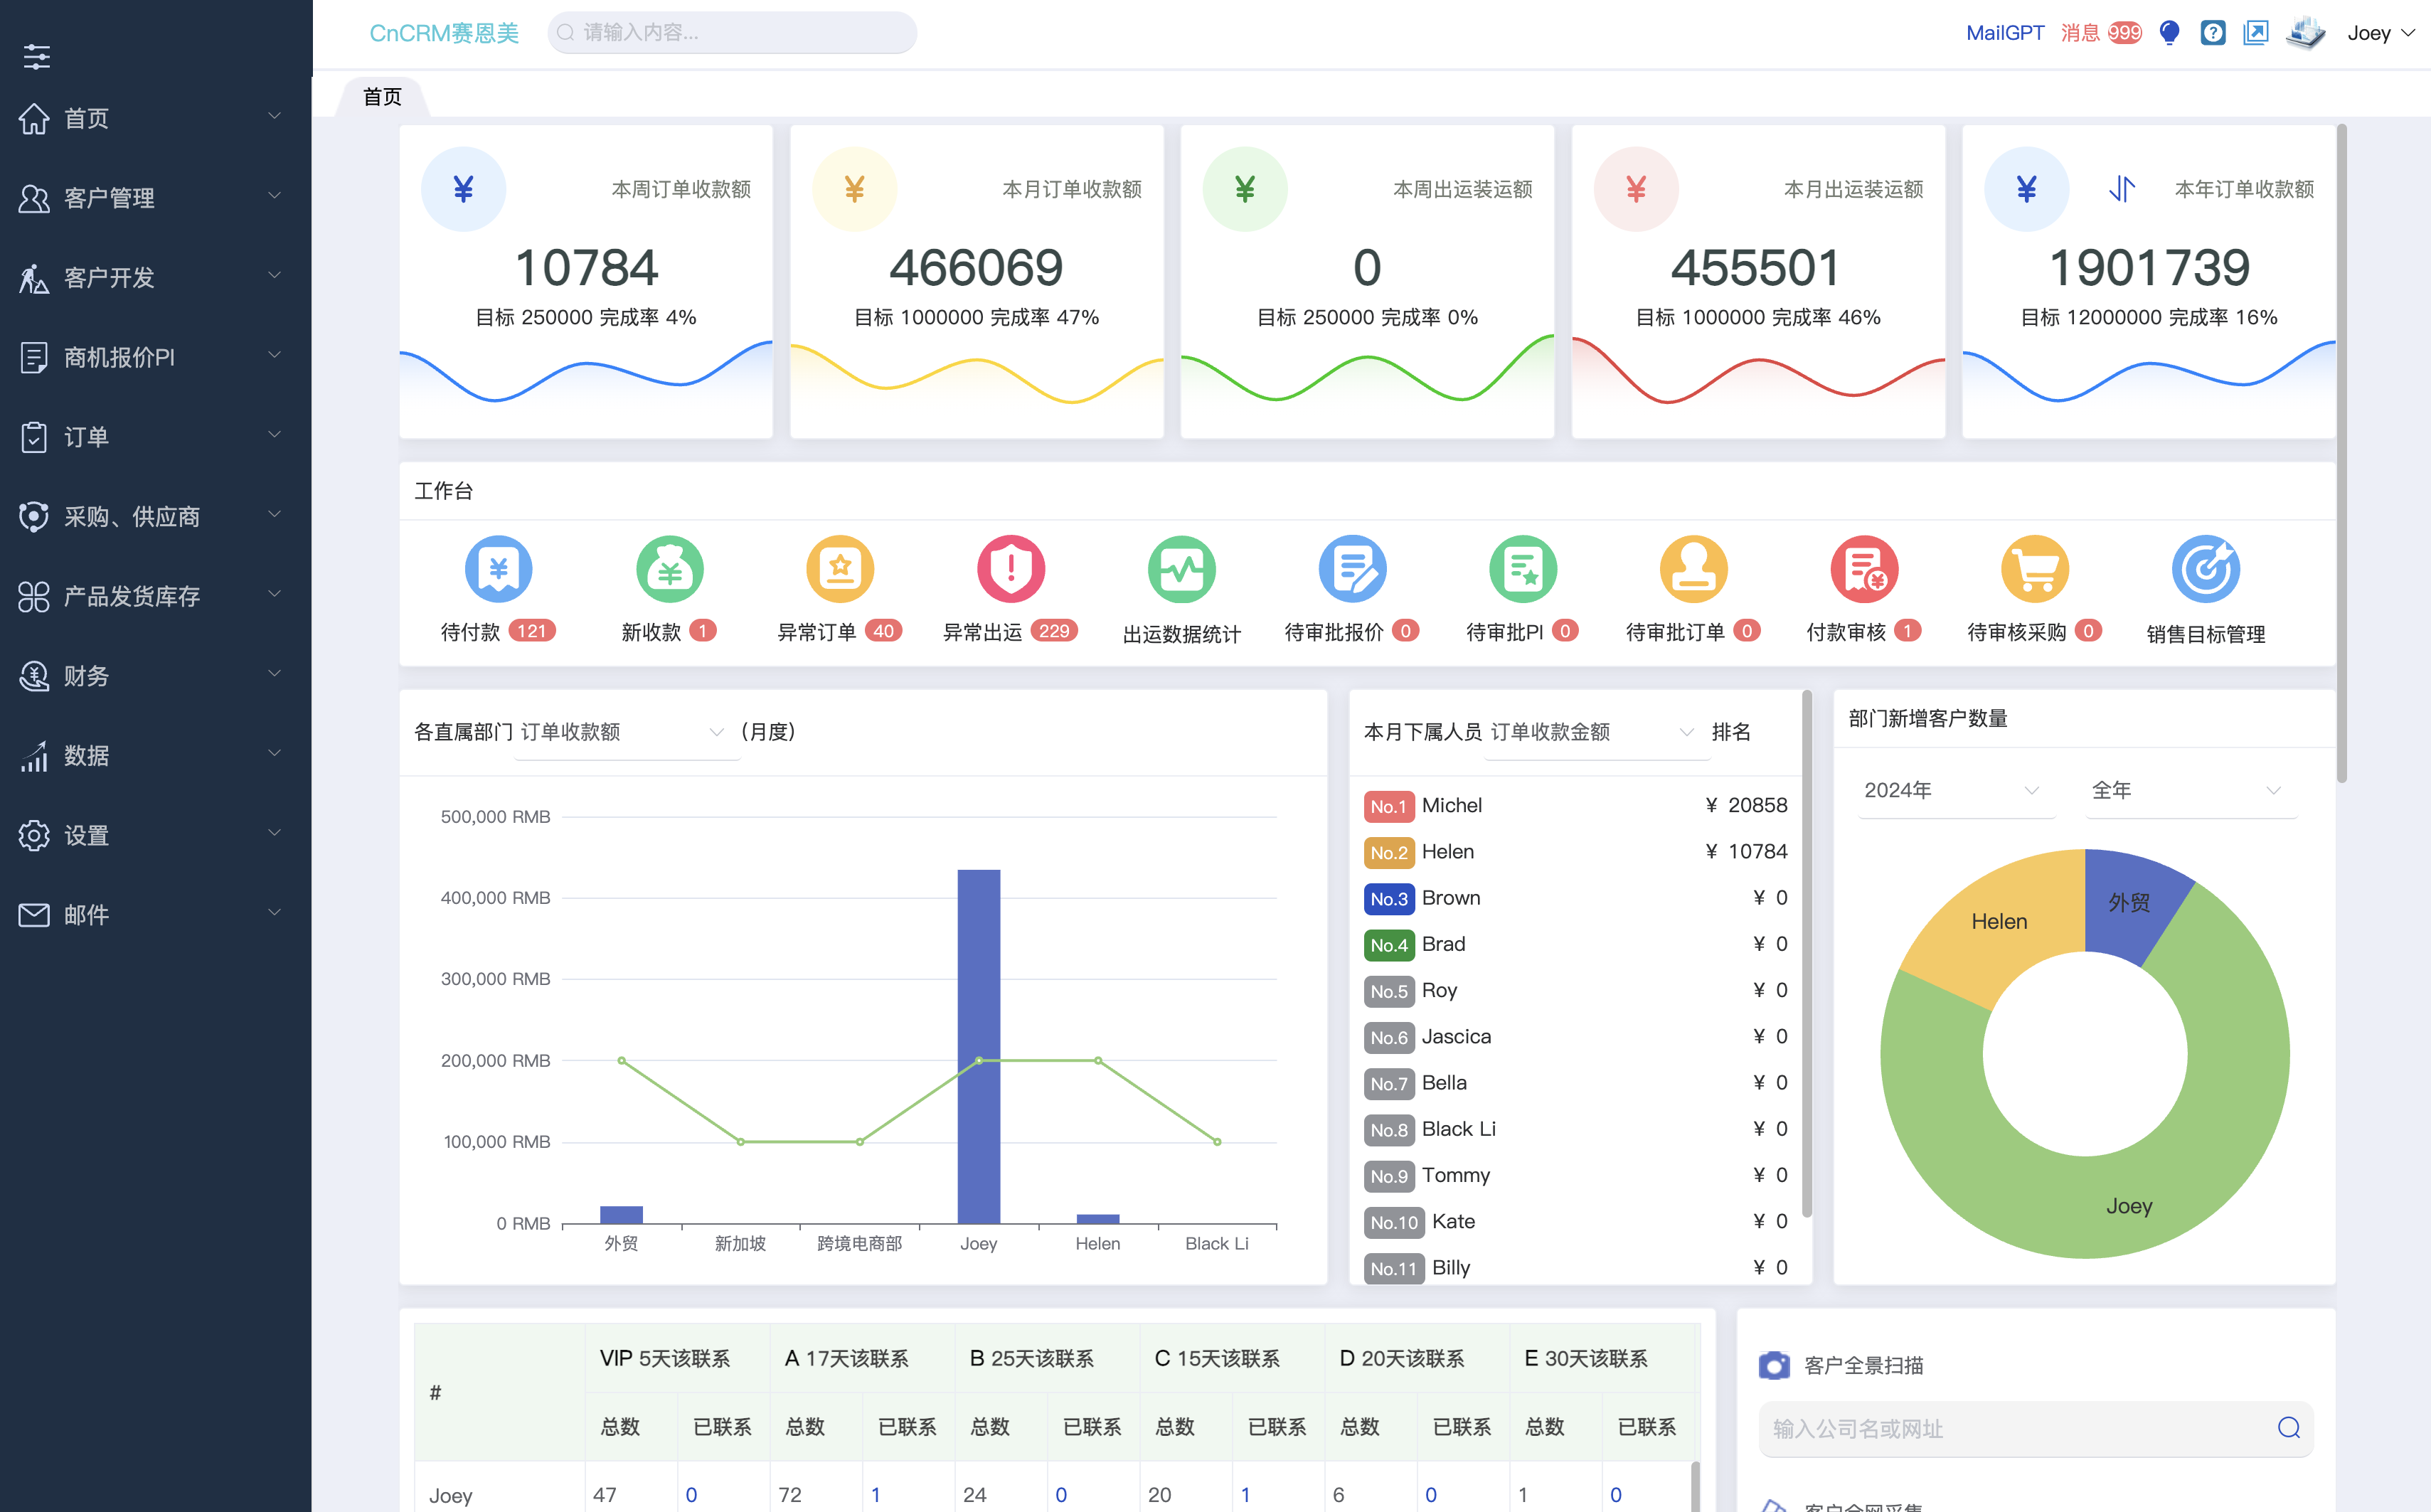The height and width of the screenshot is (1512, 2431).
Task: Click the lightbulb icon in header
Action: click(x=2169, y=33)
